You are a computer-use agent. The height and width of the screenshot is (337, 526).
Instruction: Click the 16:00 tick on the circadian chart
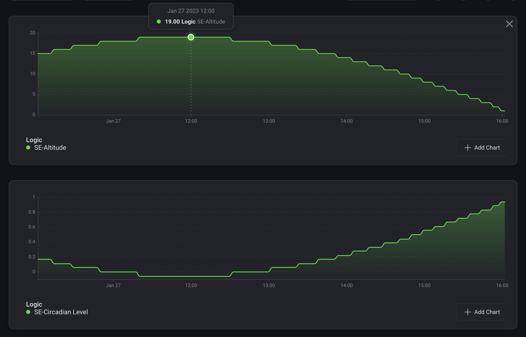click(x=502, y=285)
